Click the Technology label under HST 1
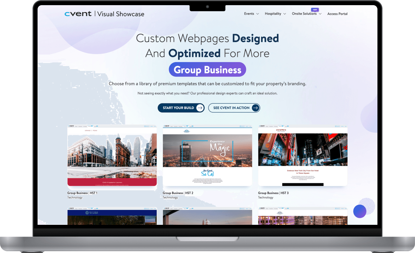The height and width of the screenshot is (253, 415). (x=75, y=198)
